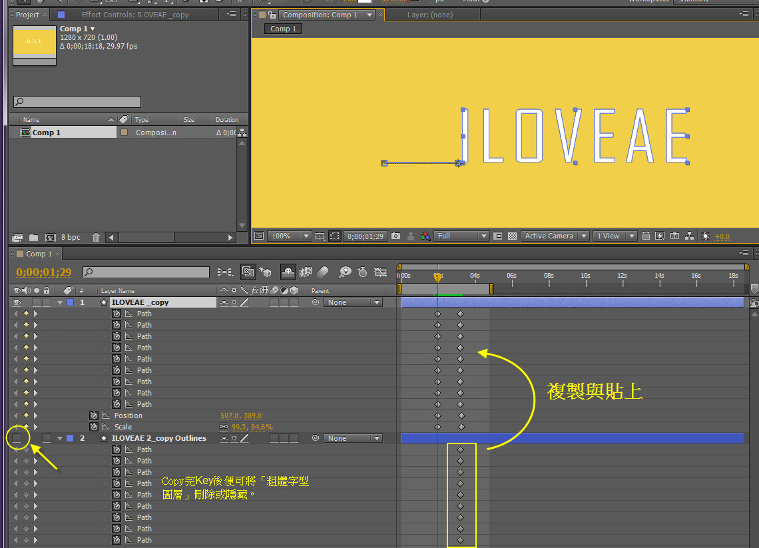759x548 pixels.
Task: Open the 1 View layout dropdown
Action: (615, 236)
